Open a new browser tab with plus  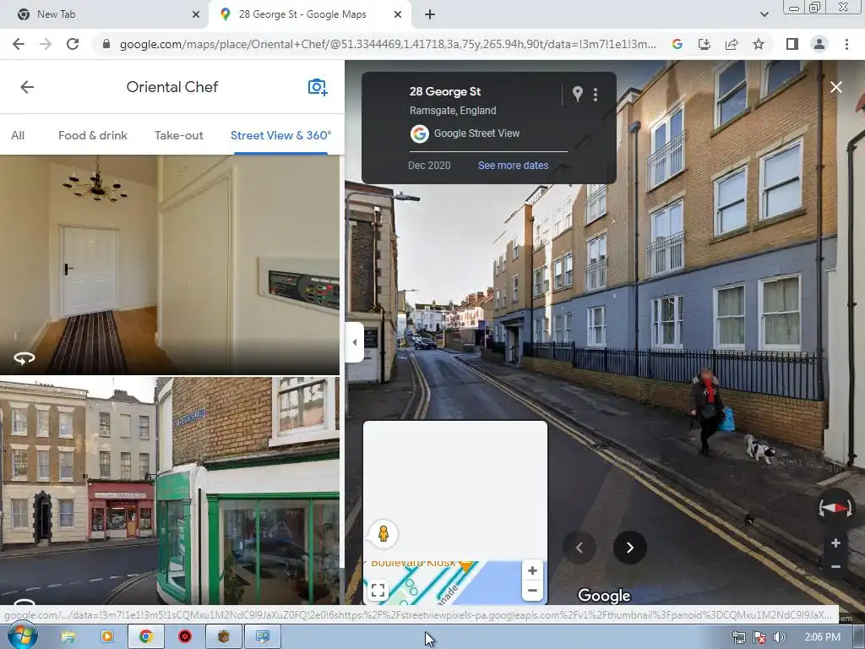pos(430,14)
